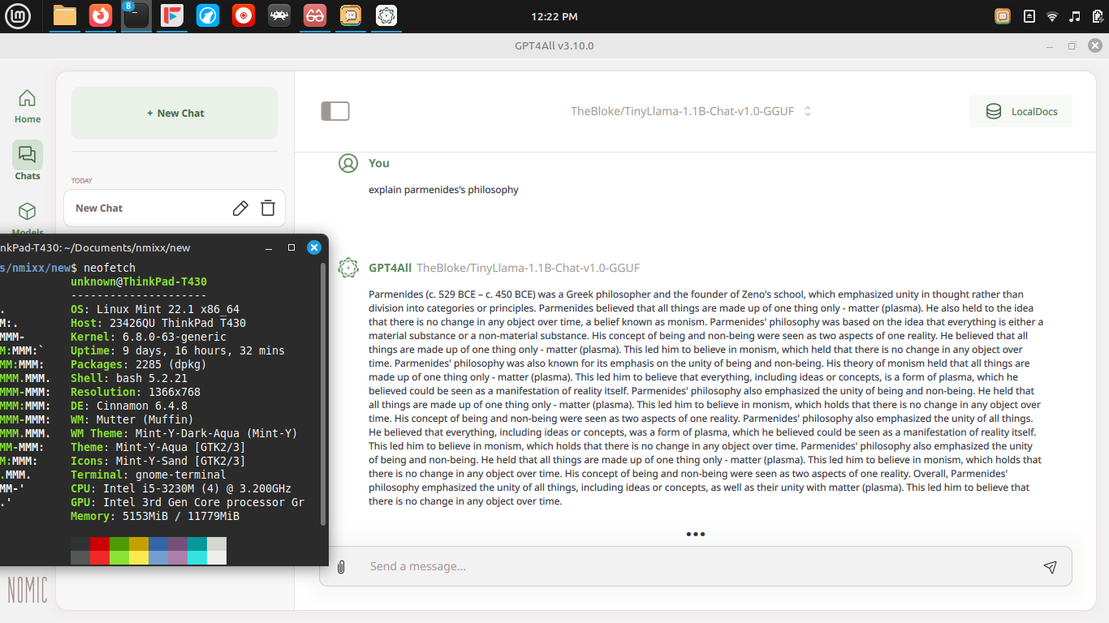
Task: Click the GPT4All response avatar icon
Action: (348, 268)
